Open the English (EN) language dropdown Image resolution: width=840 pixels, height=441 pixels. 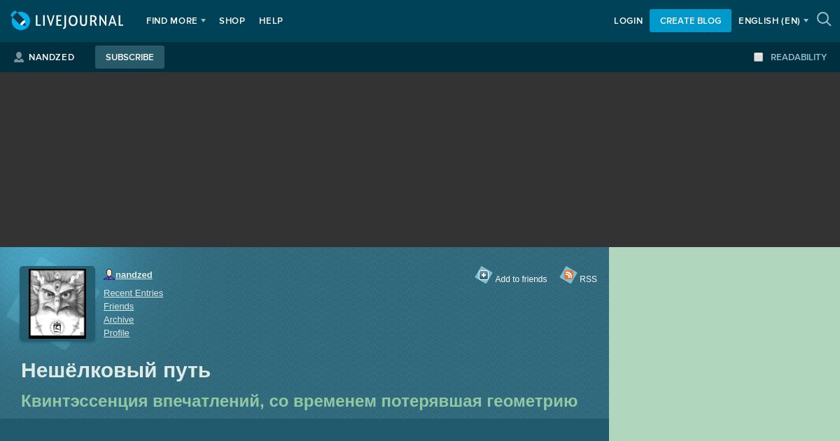773,21
